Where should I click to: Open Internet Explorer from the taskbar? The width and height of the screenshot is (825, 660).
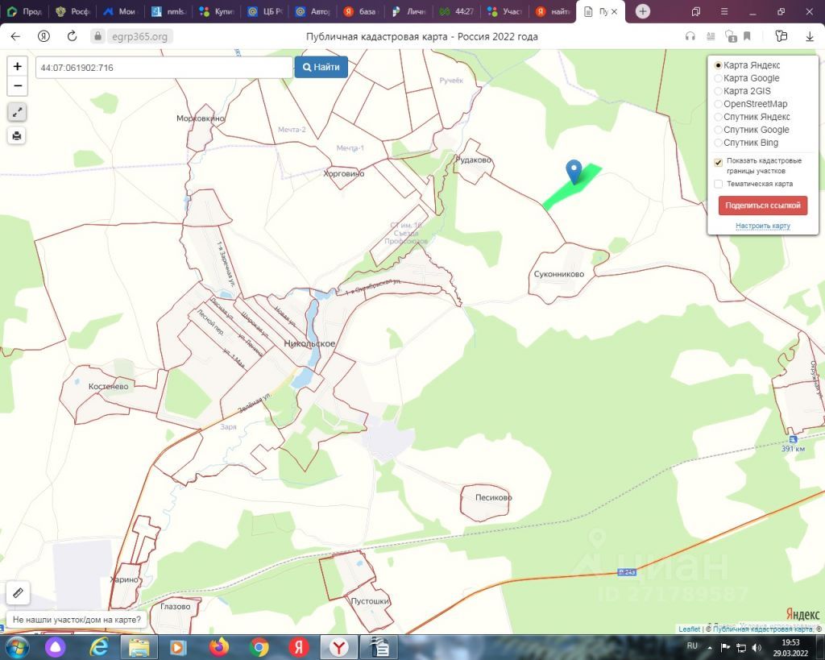click(x=99, y=647)
